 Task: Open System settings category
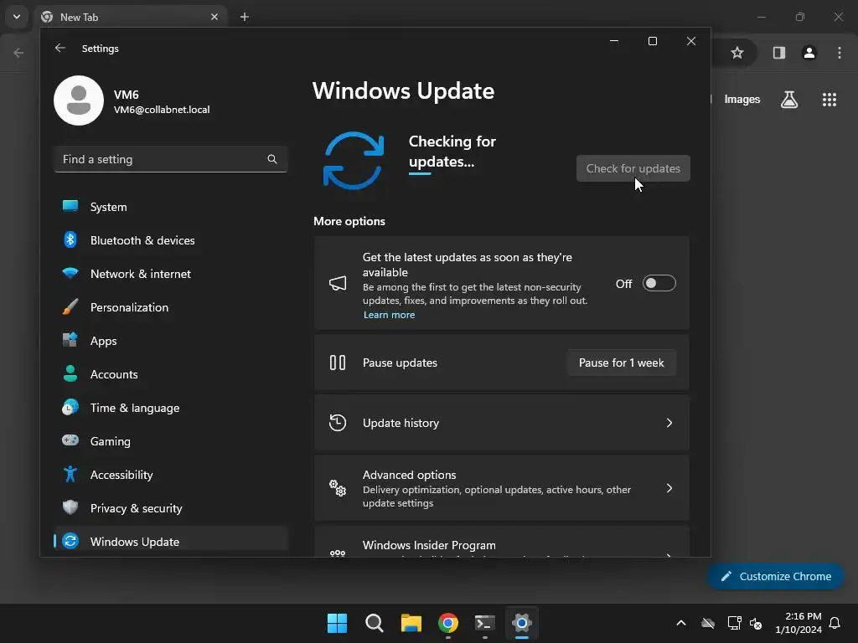tap(171, 207)
